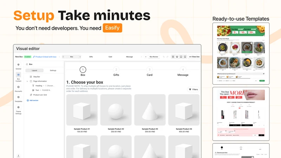Click step 1 Box circle in preview
281x158 pixels.
click(83, 70)
